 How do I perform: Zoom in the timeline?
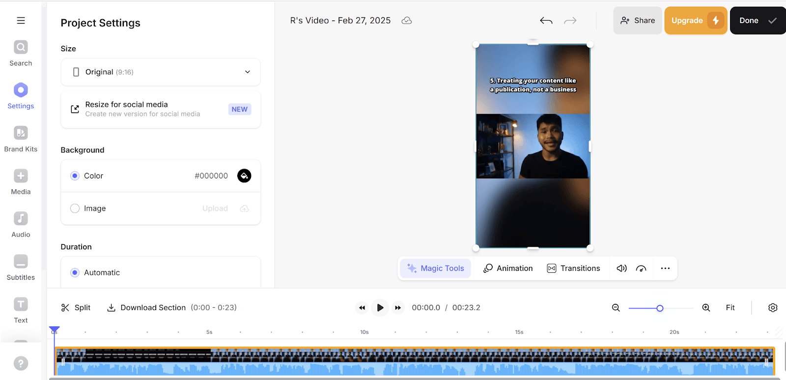(x=706, y=308)
